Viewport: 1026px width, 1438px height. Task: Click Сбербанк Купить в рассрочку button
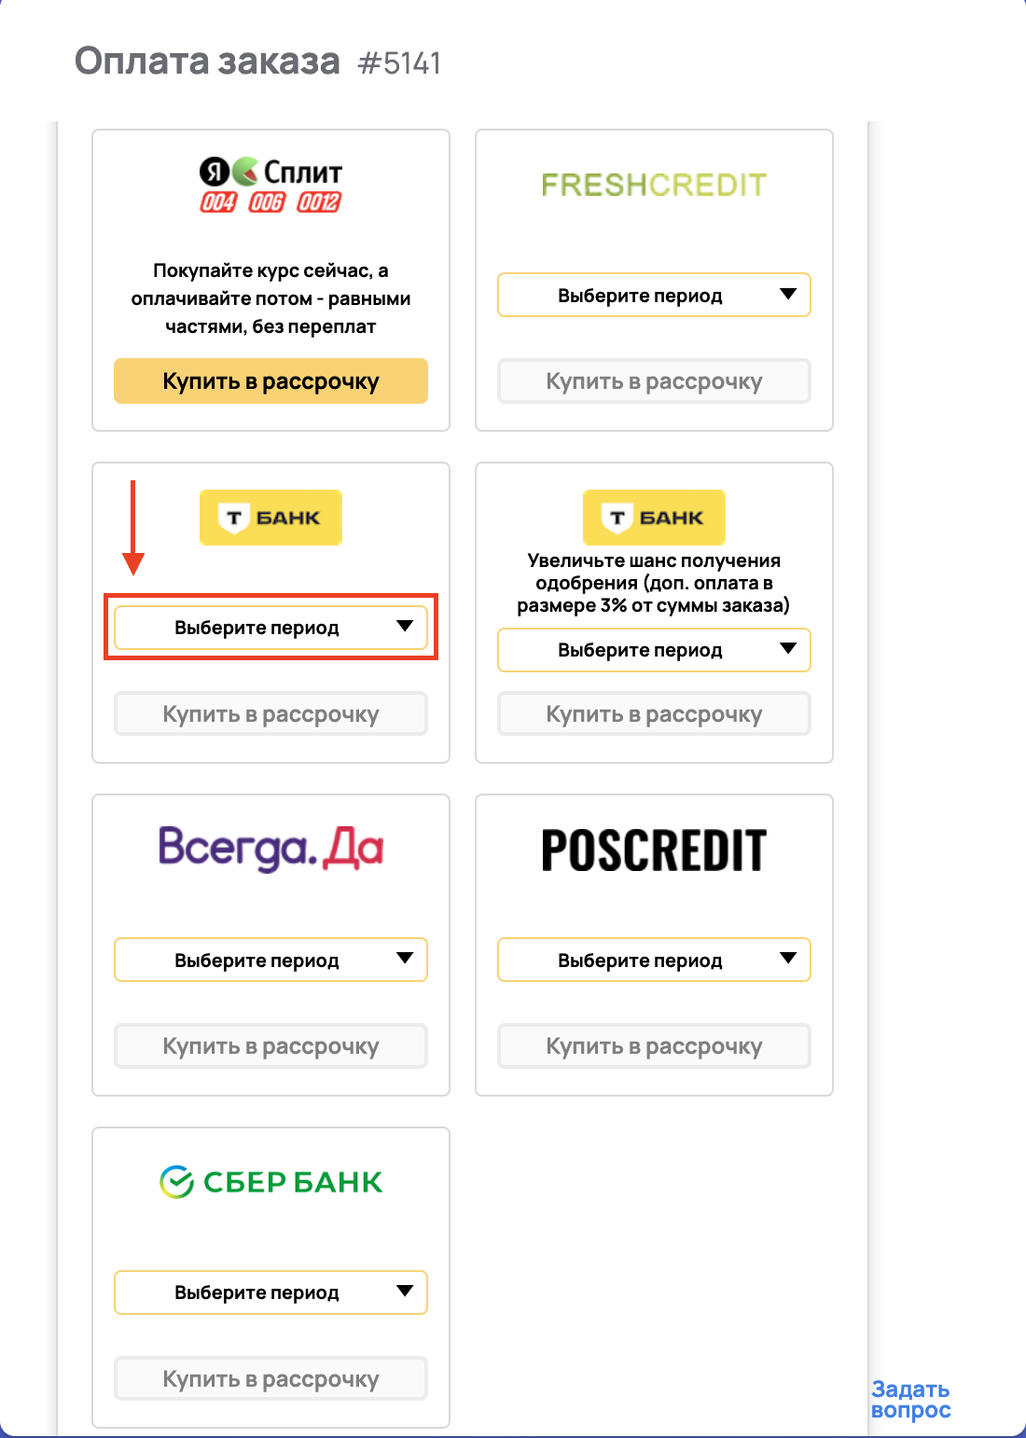tap(270, 1379)
